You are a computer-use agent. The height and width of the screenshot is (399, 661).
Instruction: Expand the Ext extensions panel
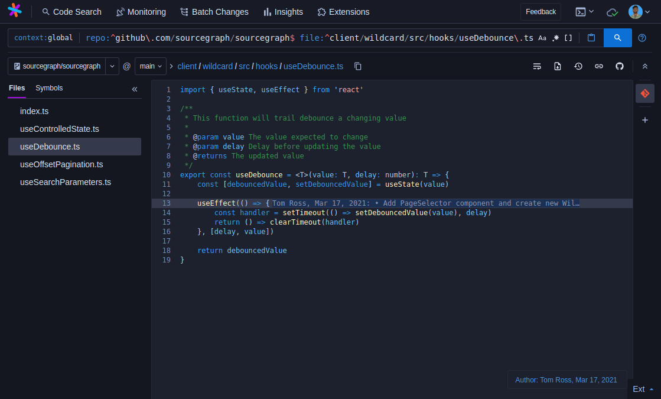pos(643,390)
